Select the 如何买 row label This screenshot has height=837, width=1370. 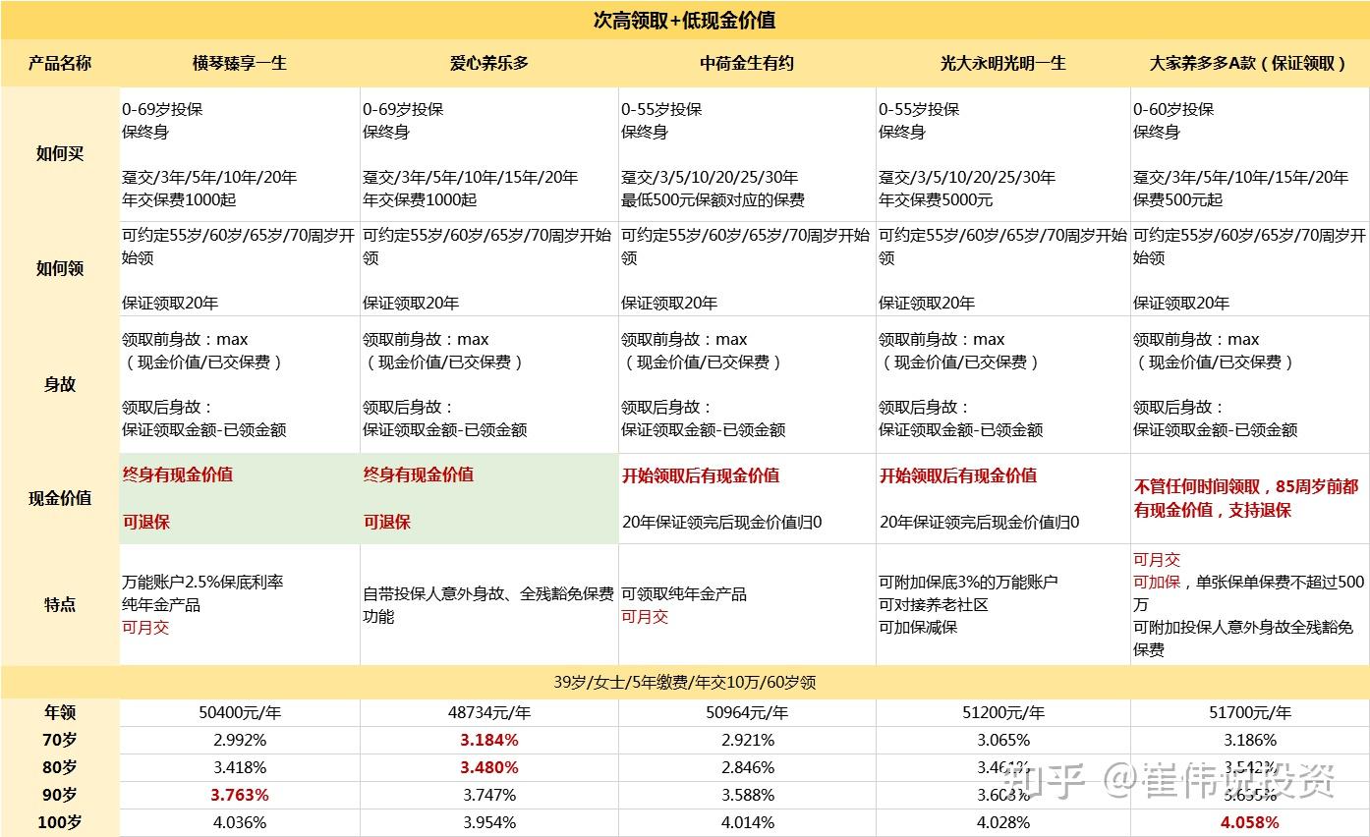(x=60, y=154)
